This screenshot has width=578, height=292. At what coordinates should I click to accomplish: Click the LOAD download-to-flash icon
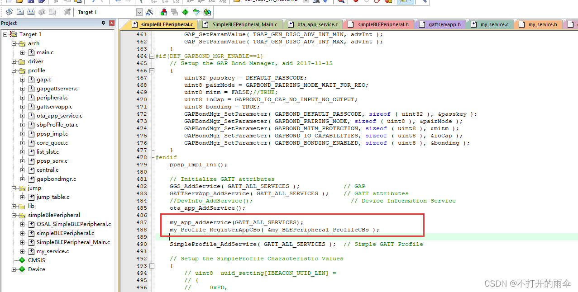(67, 12)
